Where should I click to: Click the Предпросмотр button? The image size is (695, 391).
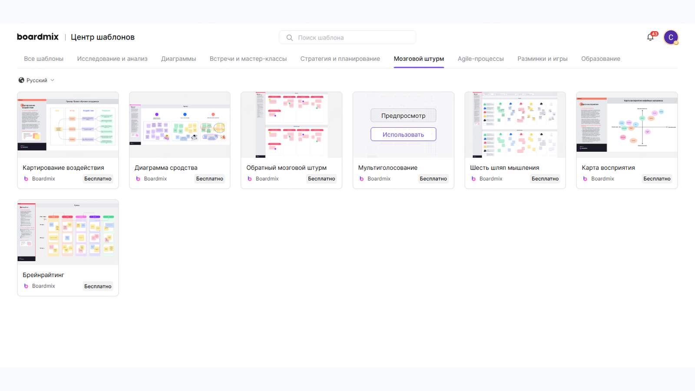403,116
